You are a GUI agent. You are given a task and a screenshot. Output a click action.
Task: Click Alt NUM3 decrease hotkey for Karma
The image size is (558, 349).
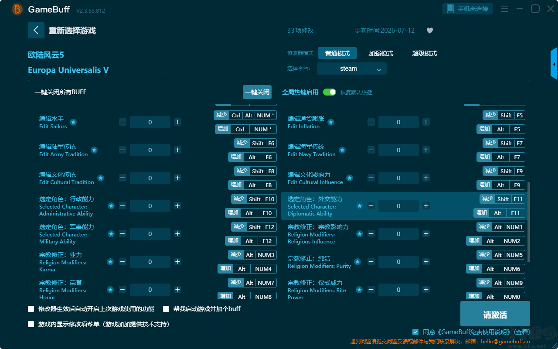click(252, 255)
